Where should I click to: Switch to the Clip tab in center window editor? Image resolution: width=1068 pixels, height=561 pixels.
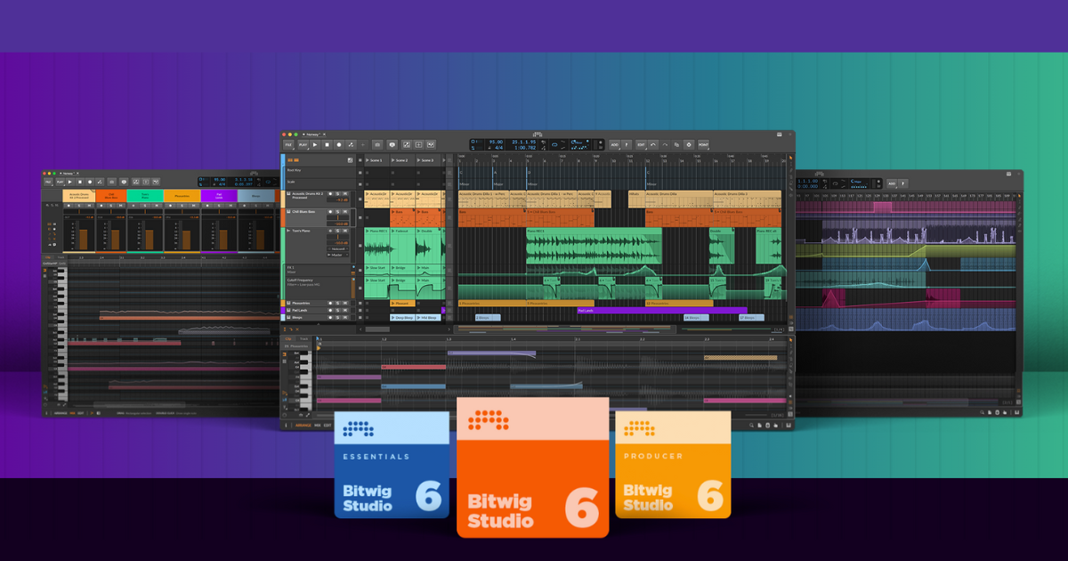tap(288, 338)
